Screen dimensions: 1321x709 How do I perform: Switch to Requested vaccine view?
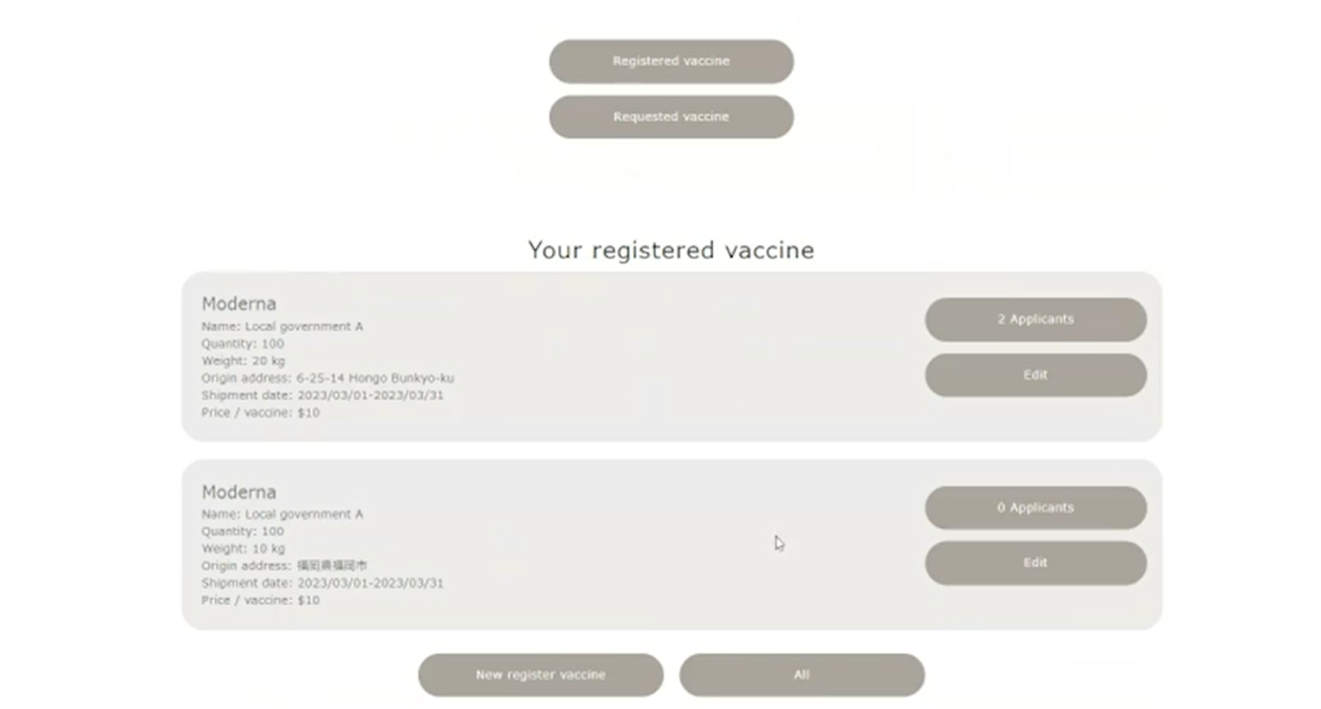point(671,117)
